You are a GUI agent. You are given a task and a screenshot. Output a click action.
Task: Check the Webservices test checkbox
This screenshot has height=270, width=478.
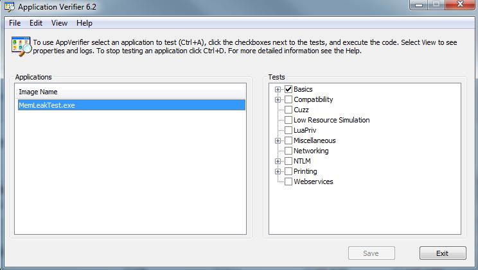(288, 181)
